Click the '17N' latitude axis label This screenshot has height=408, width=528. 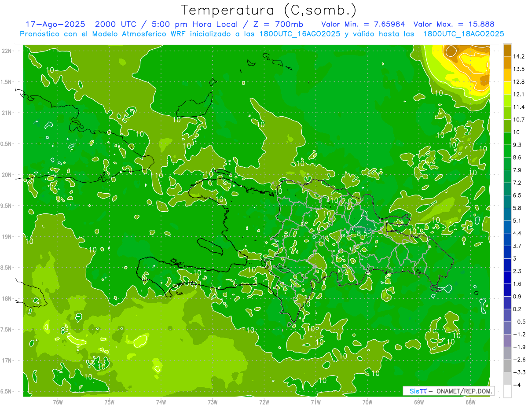pyautogui.click(x=7, y=361)
